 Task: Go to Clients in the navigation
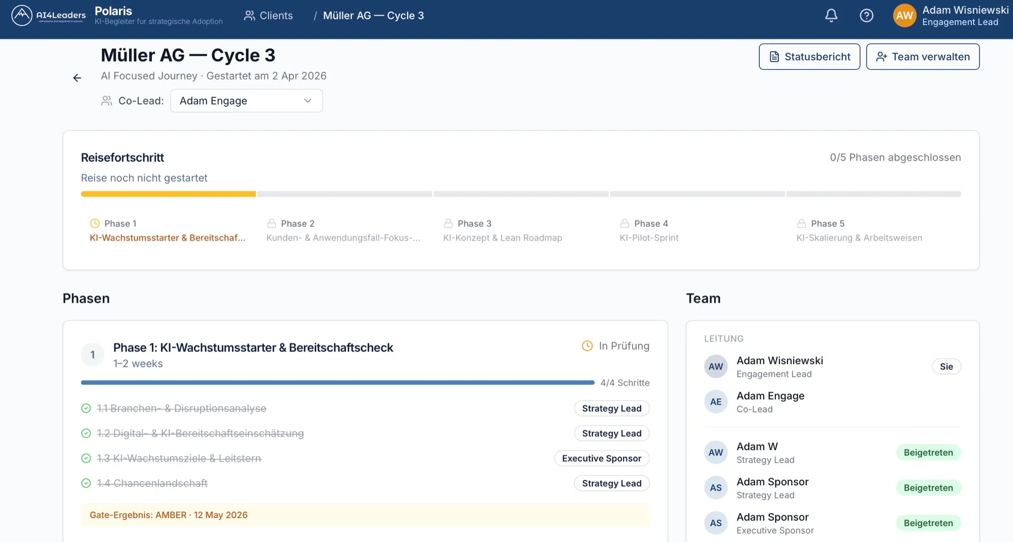[x=268, y=16]
